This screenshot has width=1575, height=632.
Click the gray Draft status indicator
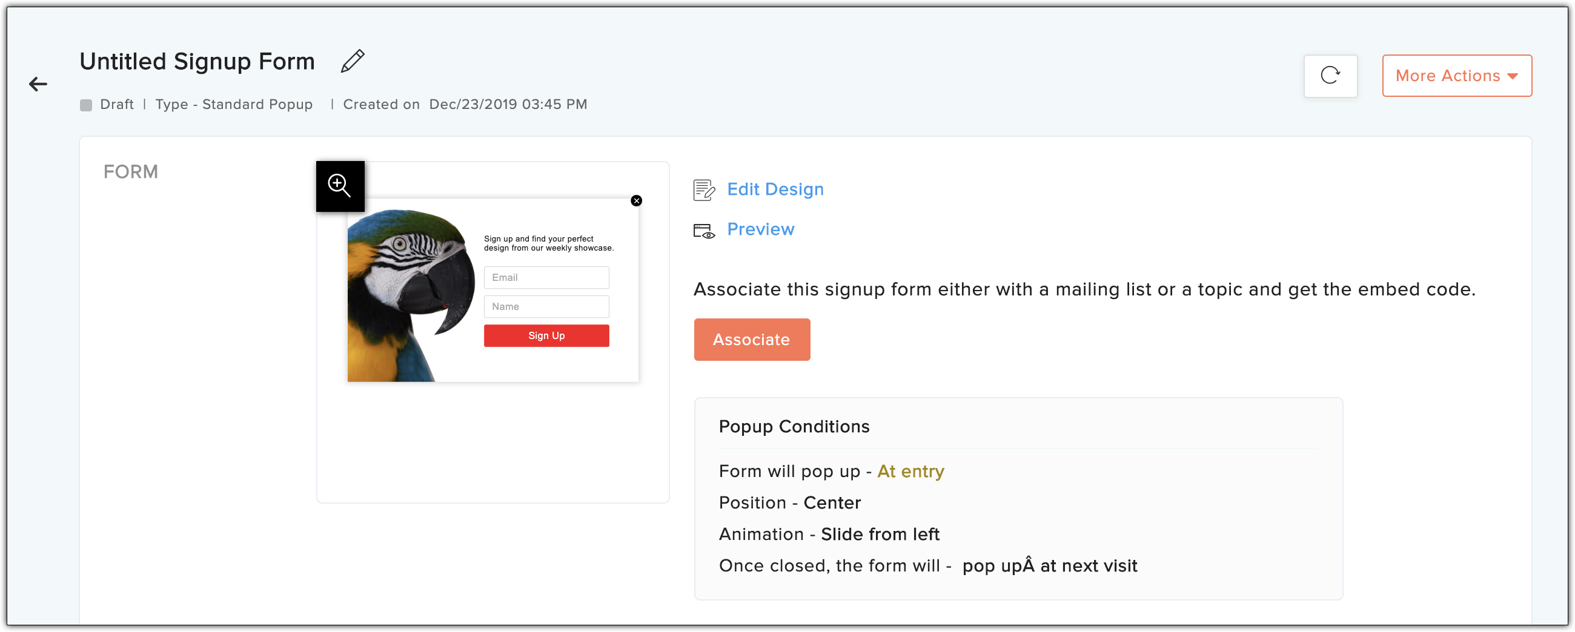coord(85,105)
